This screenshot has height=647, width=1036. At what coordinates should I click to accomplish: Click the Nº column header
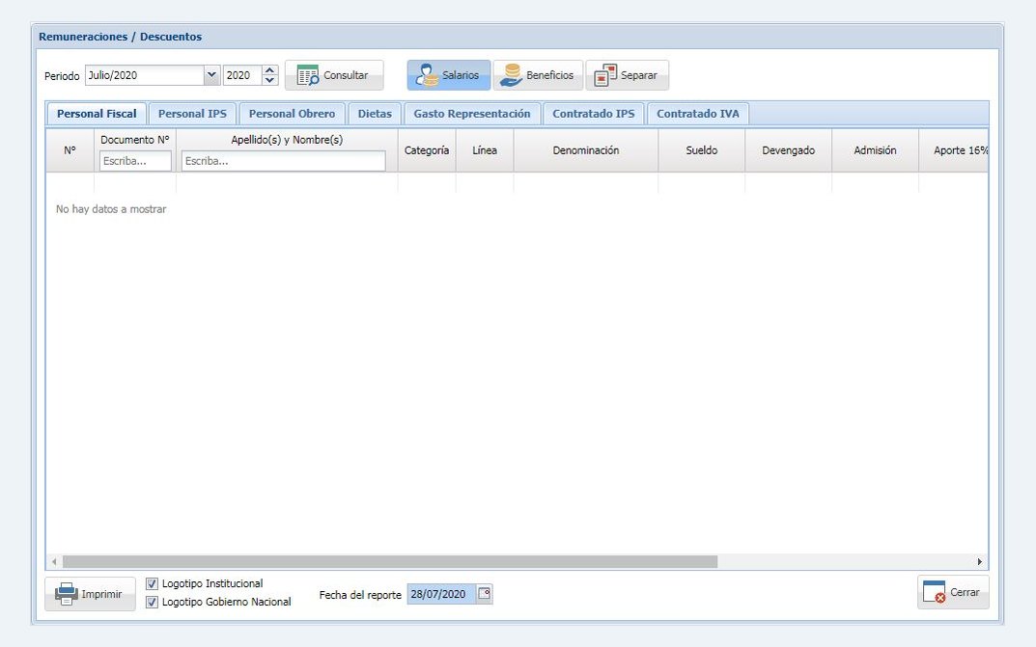tap(70, 150)
